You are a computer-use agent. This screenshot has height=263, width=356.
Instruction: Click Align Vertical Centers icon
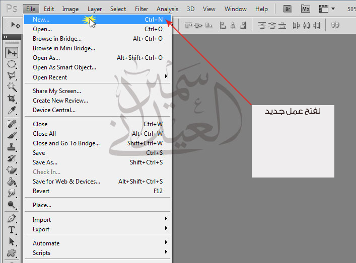pyautogui.click(x=198, y=25)
